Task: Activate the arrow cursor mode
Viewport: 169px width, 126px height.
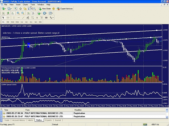Action: [x=3, y=18]
